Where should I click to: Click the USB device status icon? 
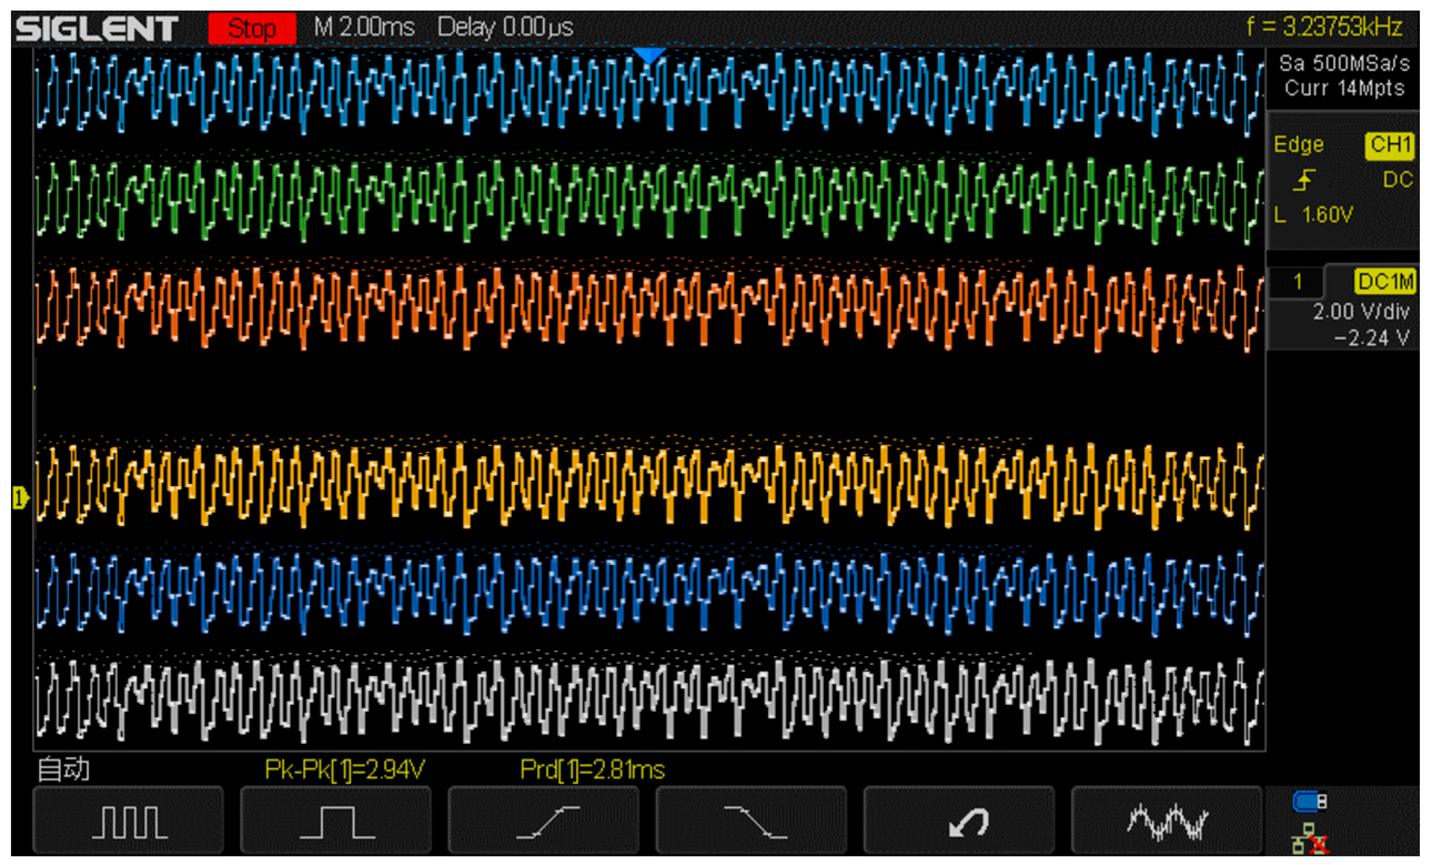(1309, 802)
